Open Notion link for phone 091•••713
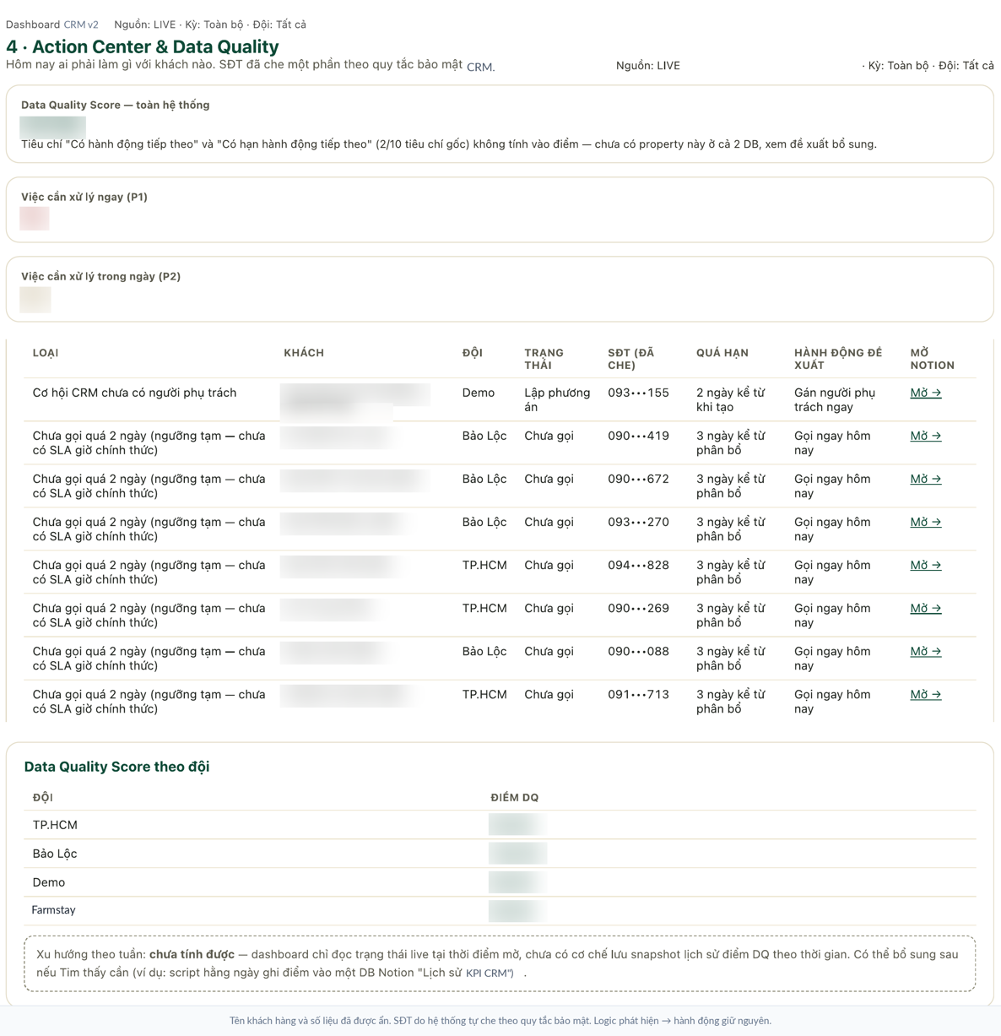Viewport: 1001px width, 1036px height. 925,694
